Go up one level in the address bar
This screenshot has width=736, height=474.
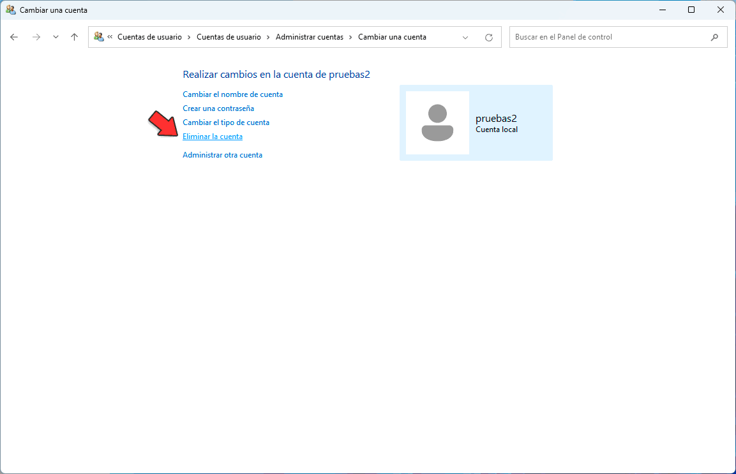point(74,37)
